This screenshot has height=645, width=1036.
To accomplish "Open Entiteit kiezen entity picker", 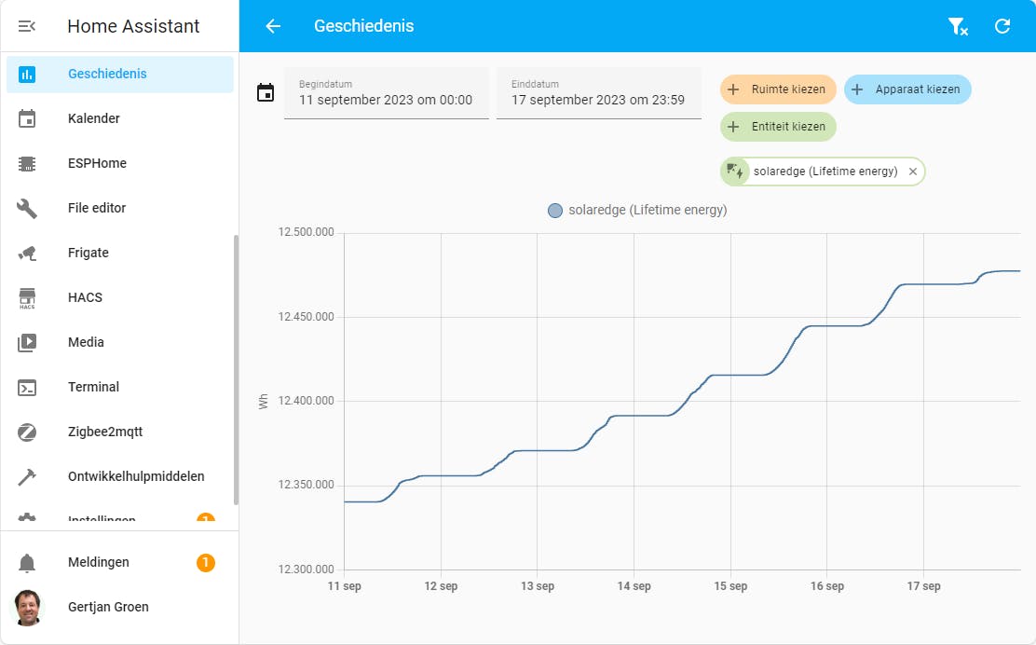I will (778, 127).
